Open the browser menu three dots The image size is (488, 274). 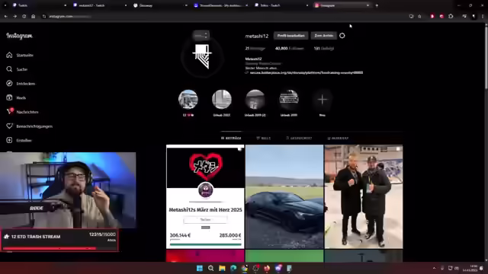483,16
